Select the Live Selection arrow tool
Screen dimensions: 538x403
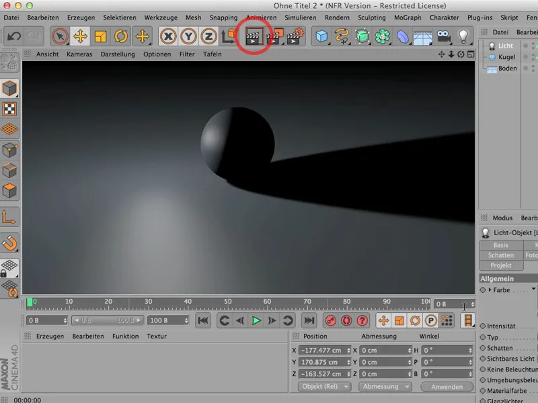tap(60, 36)
